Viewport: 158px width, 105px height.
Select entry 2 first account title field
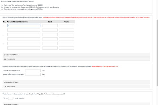(x=24, y=35)
